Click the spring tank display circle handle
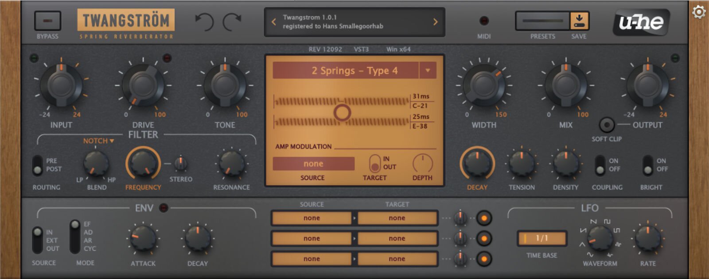Screen dimensions: 709x279 (342, 112)
